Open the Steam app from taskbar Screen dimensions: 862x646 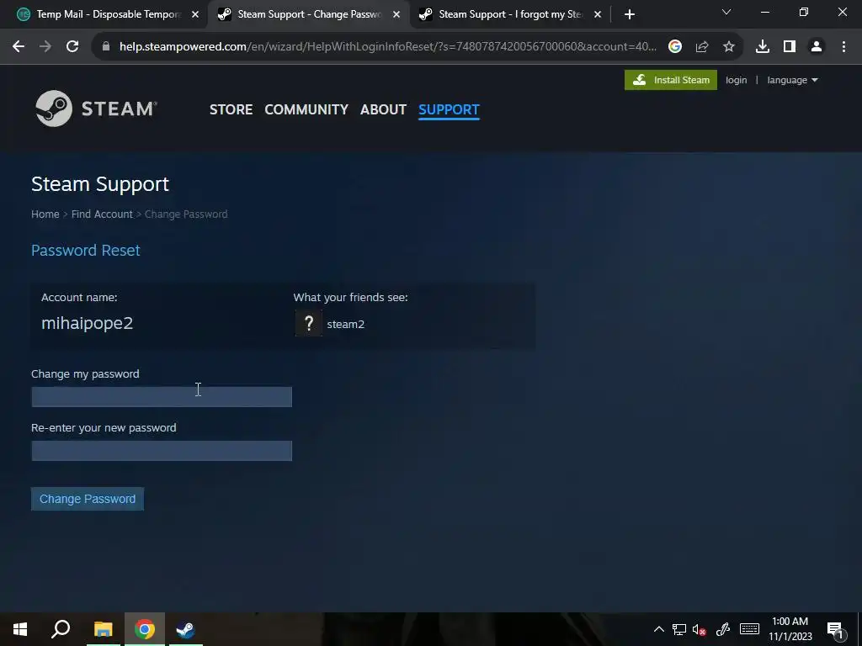click(x=185, y=629)
